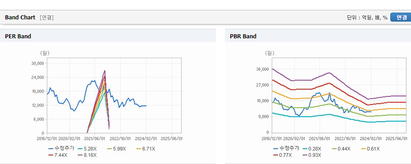The image size is (411, 164).
Task: Click 2021/06/01 date label in PER chart
Action: click(95, 138)
